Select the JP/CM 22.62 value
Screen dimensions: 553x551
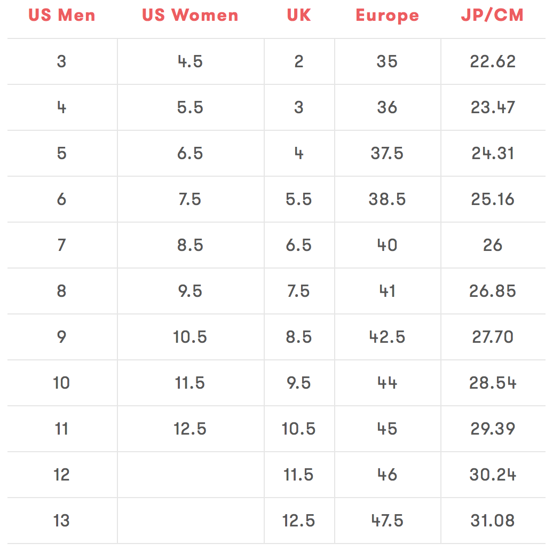click(x=493, y=61)
